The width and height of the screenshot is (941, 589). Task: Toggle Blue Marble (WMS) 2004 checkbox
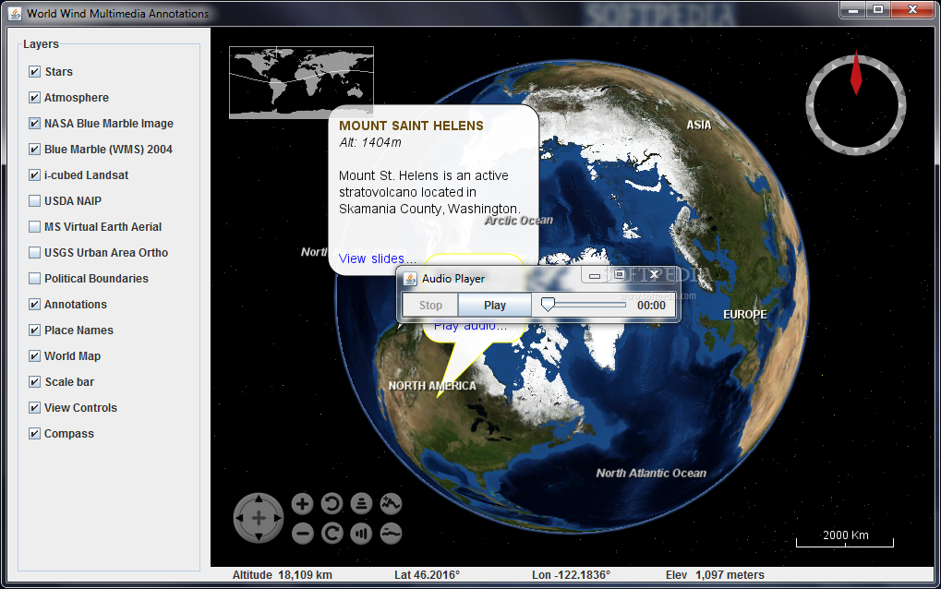34,150
